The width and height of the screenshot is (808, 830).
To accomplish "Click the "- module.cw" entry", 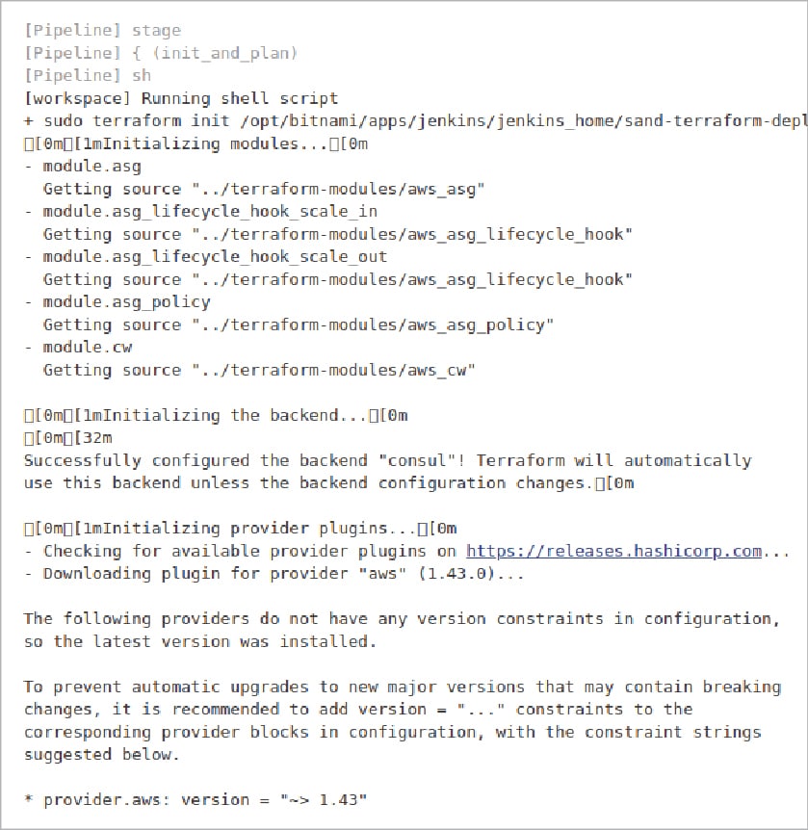I will (77, 348).
